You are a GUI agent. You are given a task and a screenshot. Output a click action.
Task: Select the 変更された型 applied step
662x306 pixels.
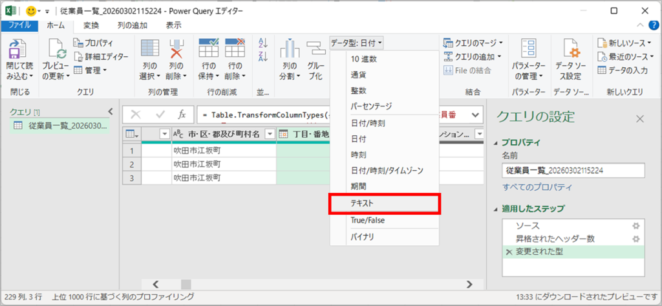tap(540, 252)
